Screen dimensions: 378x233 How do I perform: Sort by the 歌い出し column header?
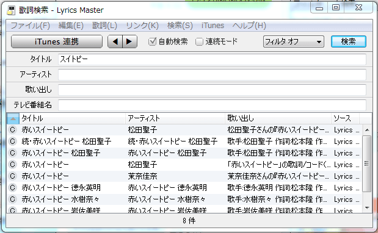[x=278, y=118]
